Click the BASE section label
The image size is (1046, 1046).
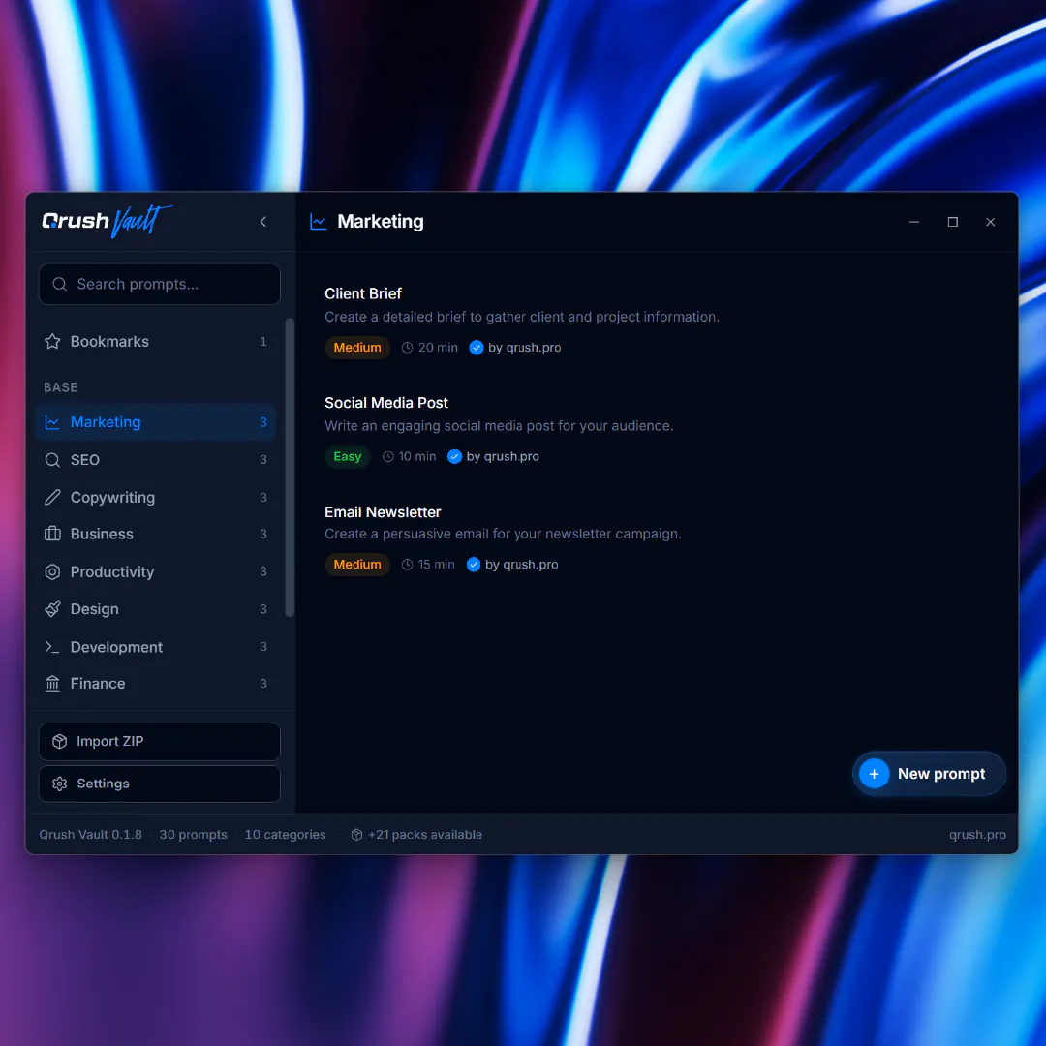(x=61, y=387)
